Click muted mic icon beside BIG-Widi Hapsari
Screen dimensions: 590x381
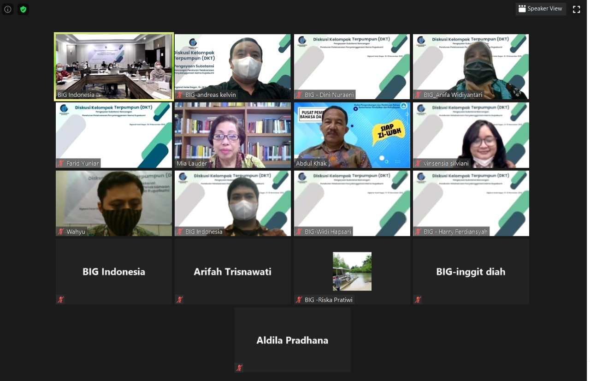[299, 232]
